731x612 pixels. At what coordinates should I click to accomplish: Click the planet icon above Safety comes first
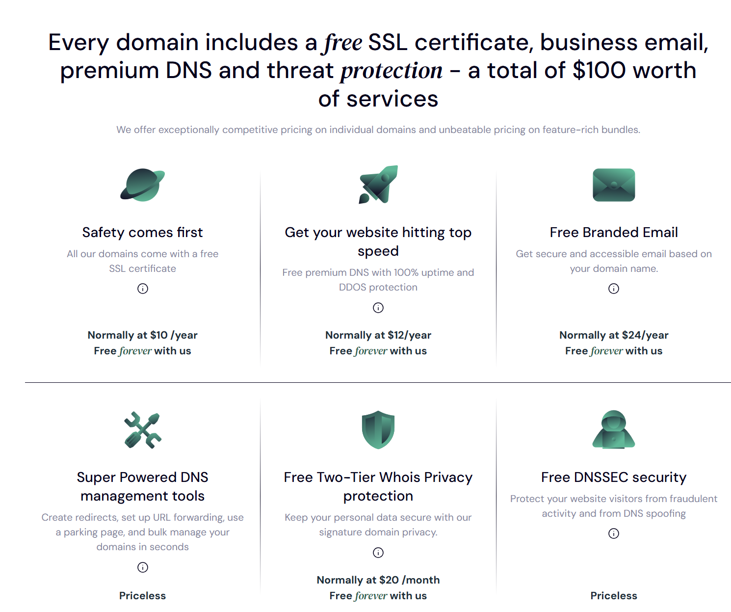(142, 185)
